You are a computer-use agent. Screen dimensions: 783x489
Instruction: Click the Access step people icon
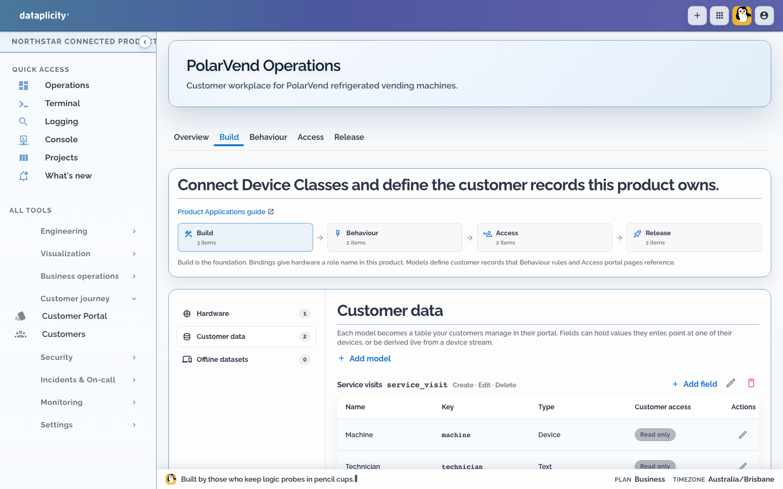(x=487, y=234)
